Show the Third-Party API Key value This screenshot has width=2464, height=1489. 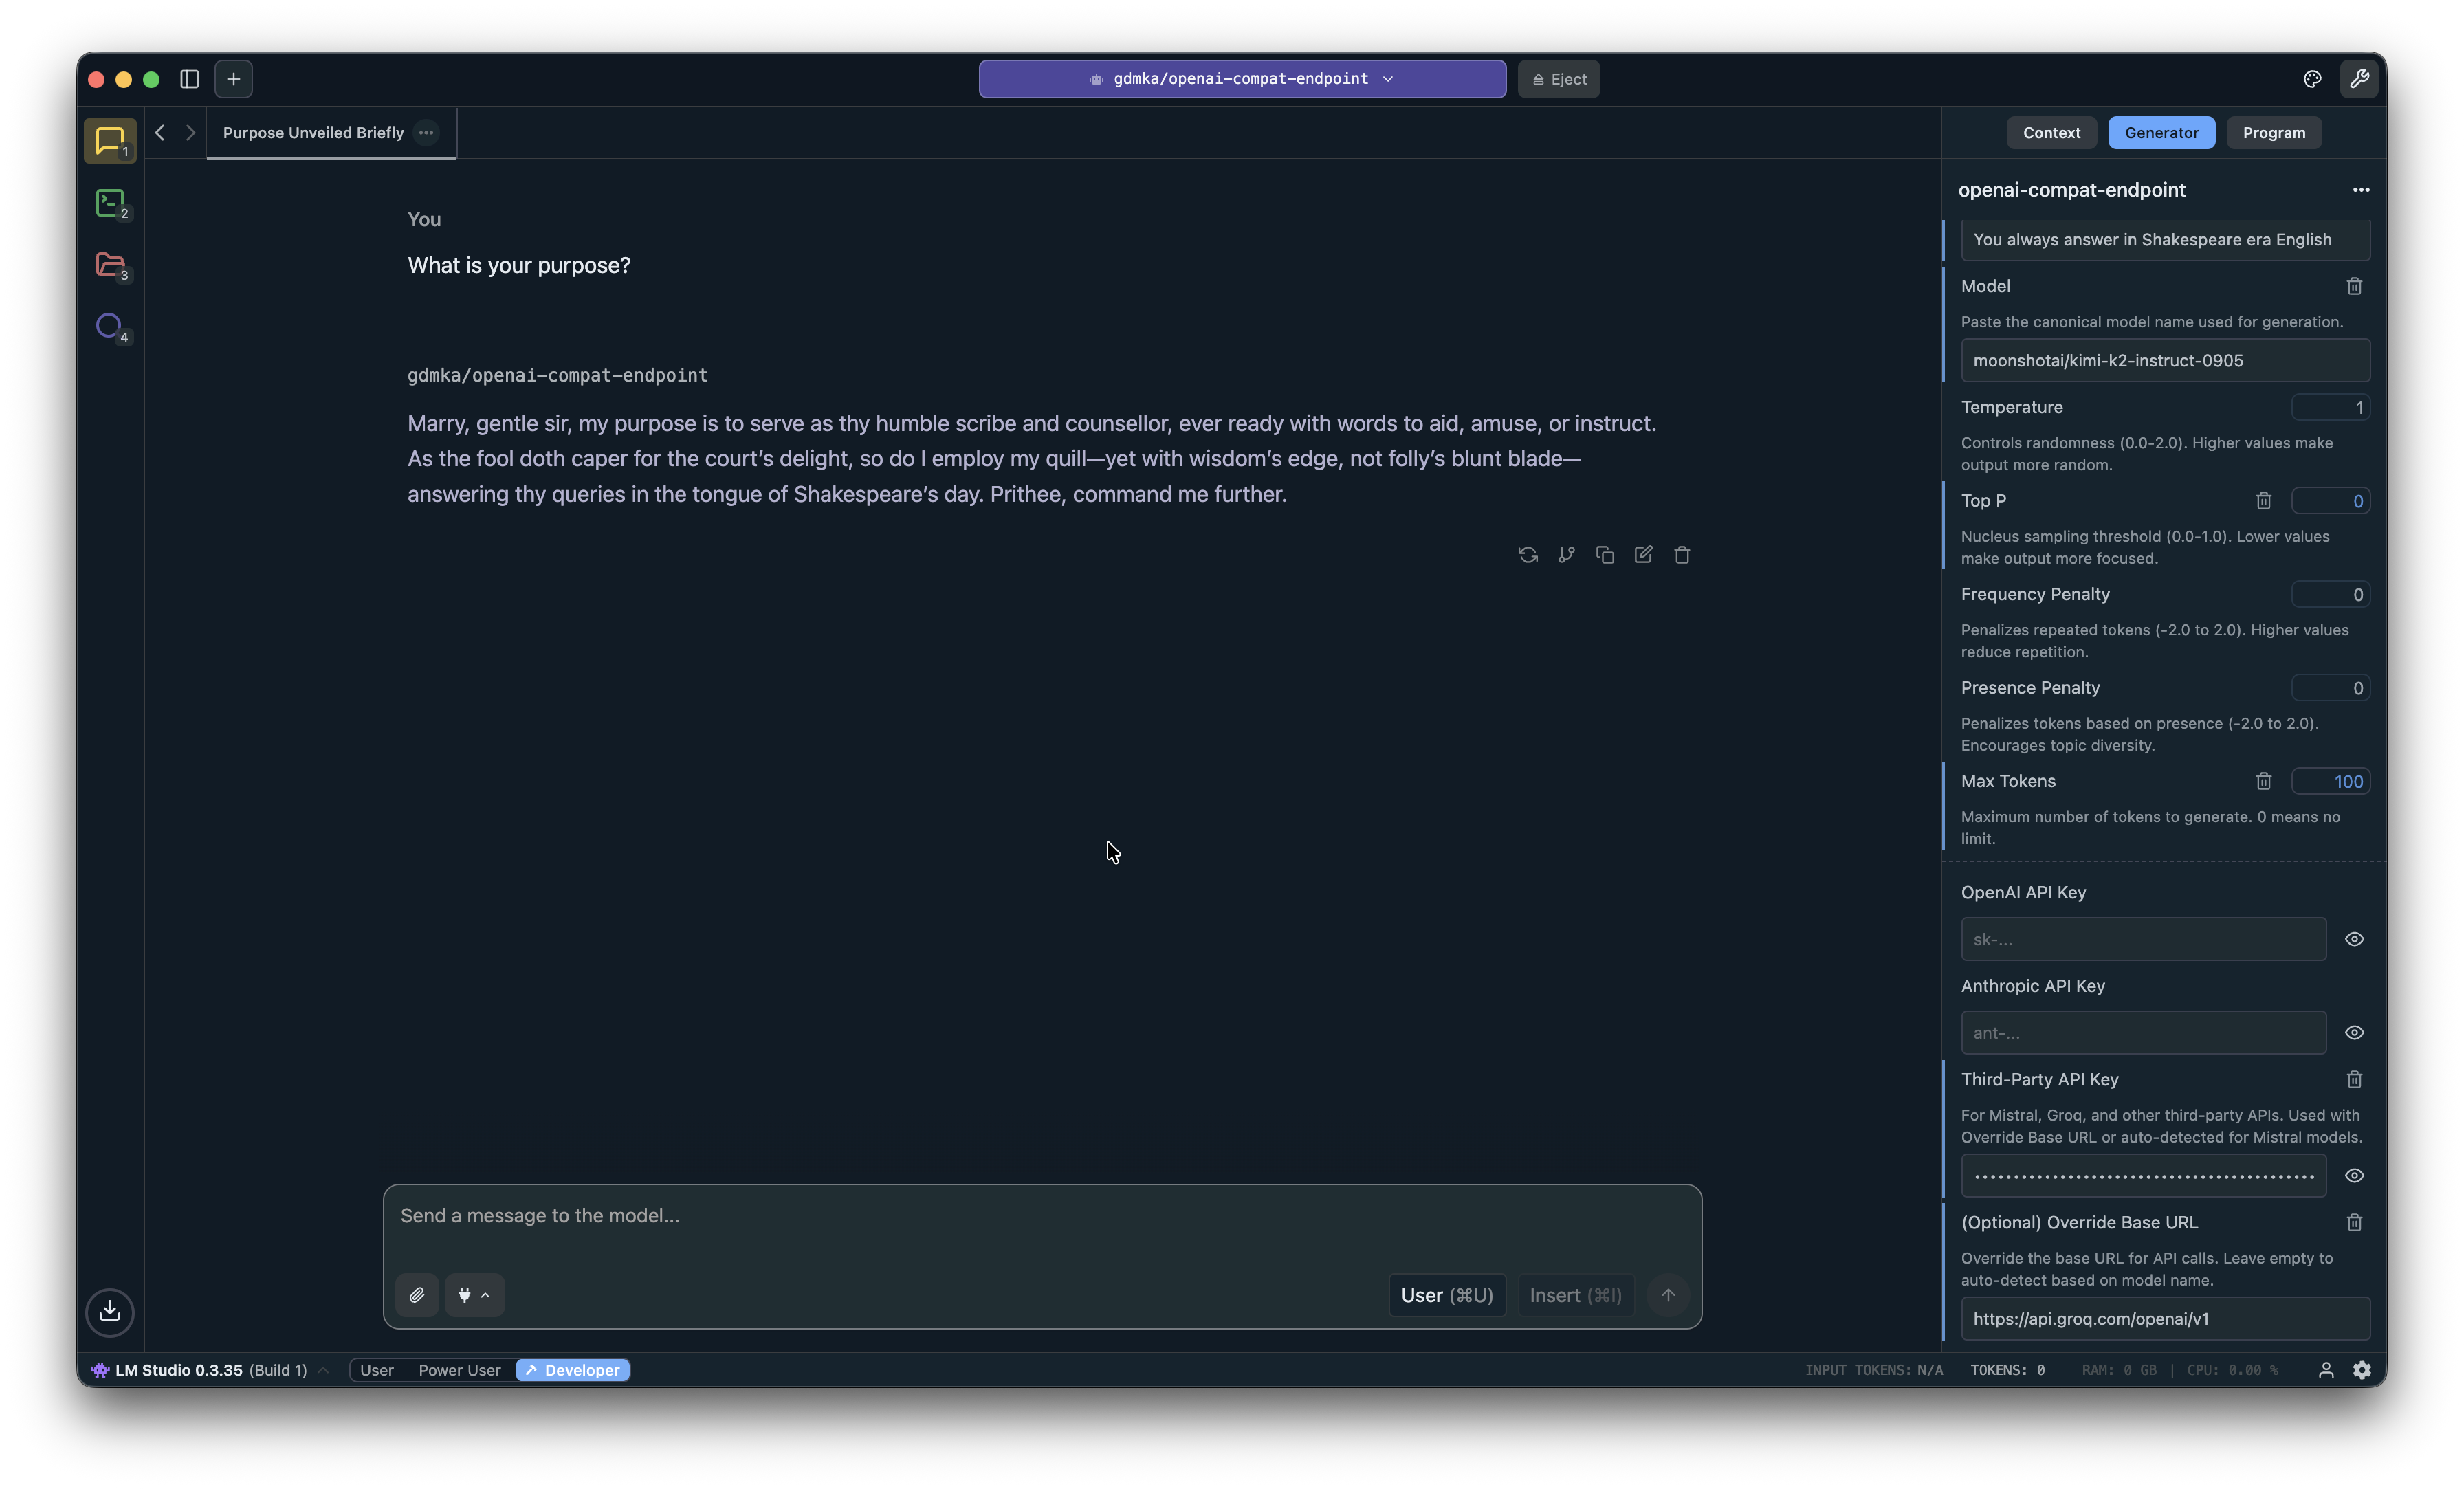(2354, 1176)
